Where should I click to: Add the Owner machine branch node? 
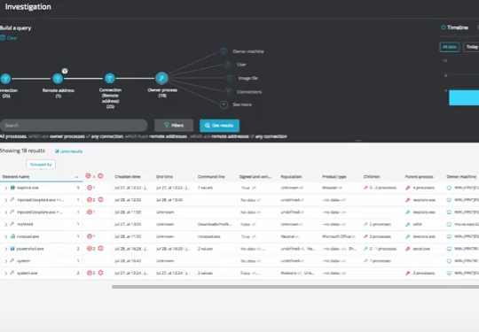224,51
